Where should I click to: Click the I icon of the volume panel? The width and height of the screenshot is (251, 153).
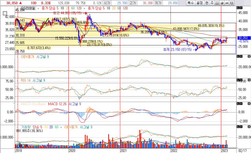pyautogui.click(x=241, y=127)
